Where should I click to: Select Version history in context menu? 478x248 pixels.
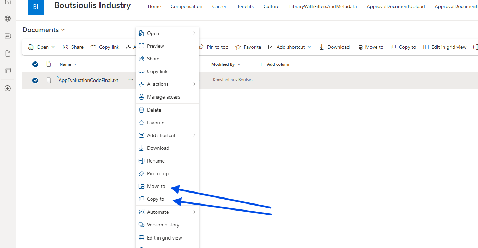(x=163, y=225)
